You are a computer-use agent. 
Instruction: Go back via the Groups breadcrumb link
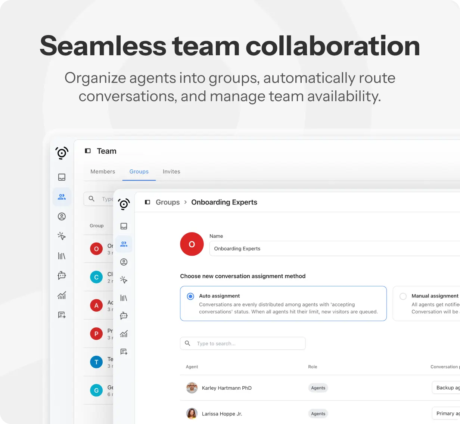[168, 202]
